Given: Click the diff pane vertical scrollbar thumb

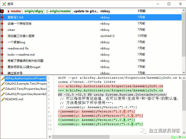Looking at the screenshot, I should coord(184,95).
